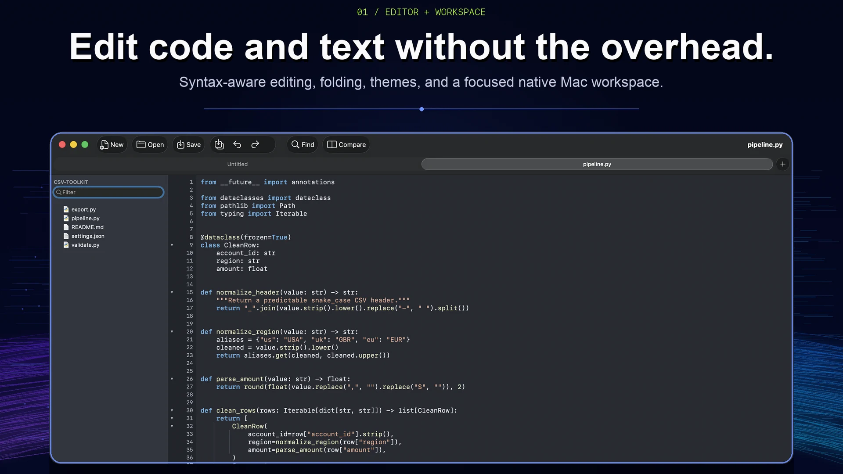843x474 pixels.
Task: Open Find with the magnifier icon
Action: click(x=295, y=144)
